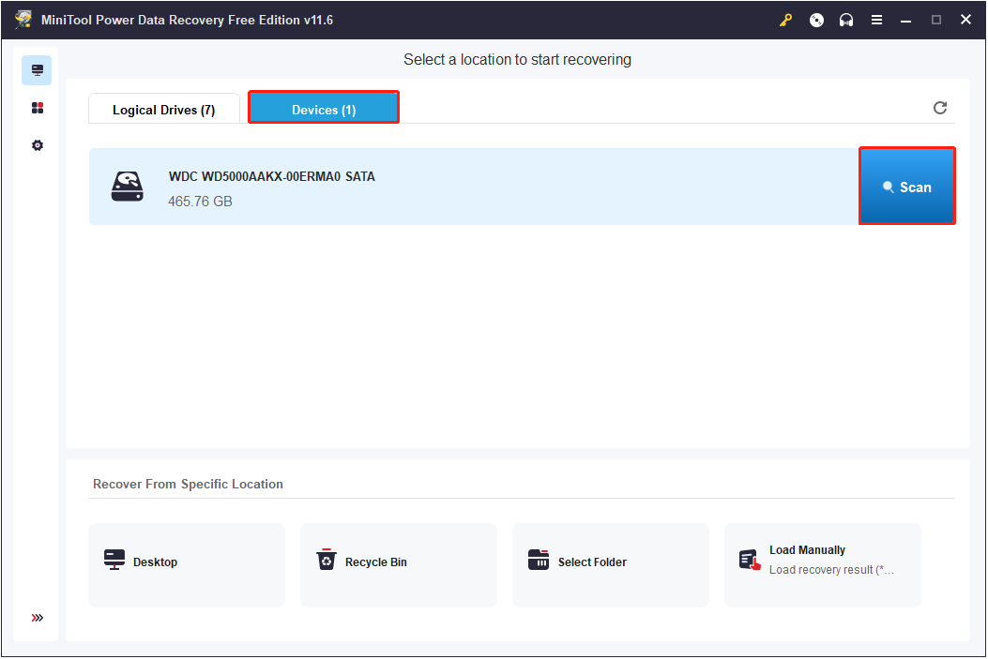Open Load Manually recovery result
Viewport: 988px width, 659px height.
(x=822, y=564)
